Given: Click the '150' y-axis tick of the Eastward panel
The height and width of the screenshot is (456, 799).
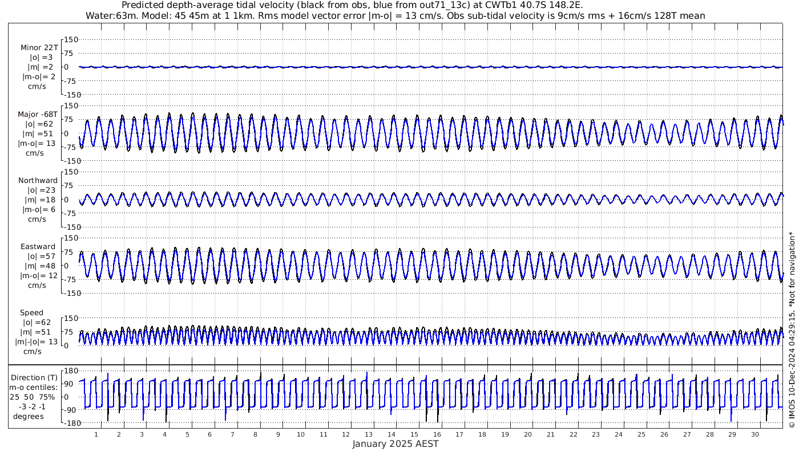Looking at the screenshot, I should pos(71,238).
